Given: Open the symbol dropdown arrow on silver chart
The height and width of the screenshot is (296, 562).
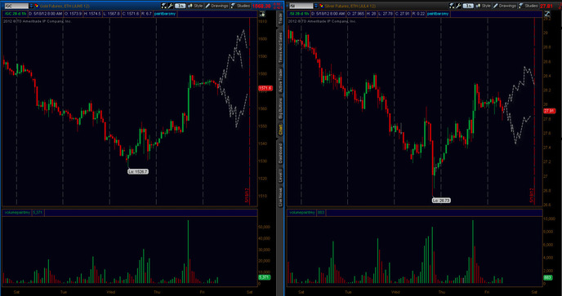Looking at the screenshot, I should pos(316,6).
